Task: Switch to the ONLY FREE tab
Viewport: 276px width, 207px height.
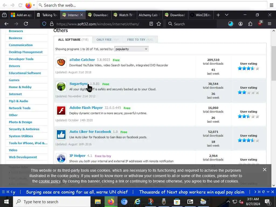Action: [x=108, y=40]
